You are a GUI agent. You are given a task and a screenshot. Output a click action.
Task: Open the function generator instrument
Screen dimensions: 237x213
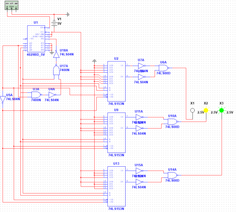pos(12,5)
